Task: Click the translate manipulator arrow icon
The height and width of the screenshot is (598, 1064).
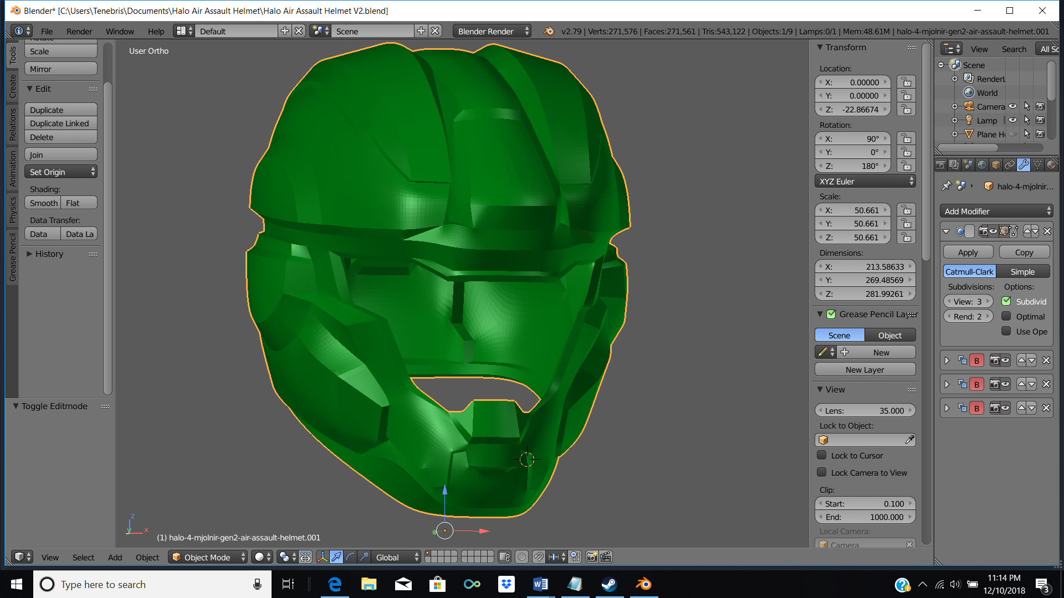Action: click(336, 557)
